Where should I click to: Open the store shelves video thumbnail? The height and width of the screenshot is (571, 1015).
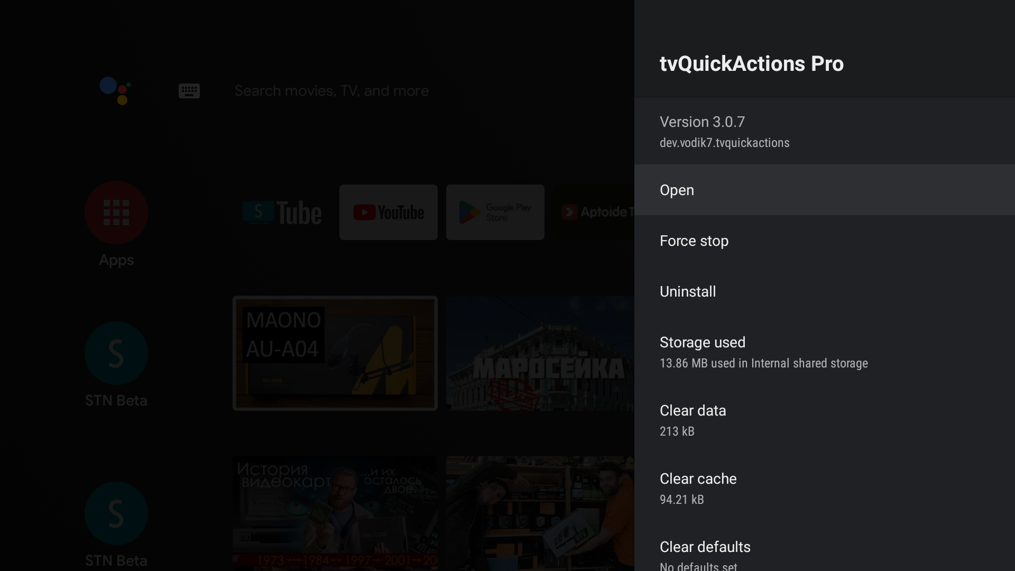[x=540, y=513]
